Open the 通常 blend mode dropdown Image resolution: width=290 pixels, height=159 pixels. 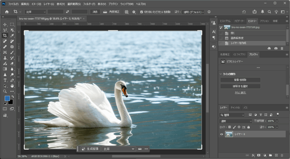(x=236, y=121)
